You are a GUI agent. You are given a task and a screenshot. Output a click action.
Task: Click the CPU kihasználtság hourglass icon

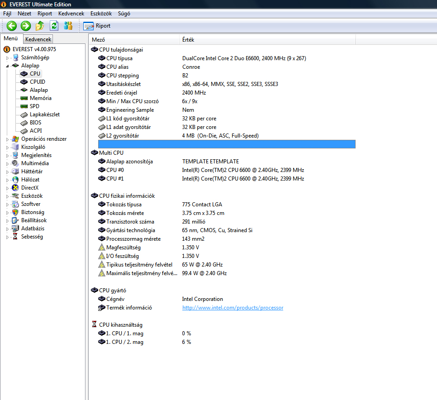(x=94, y=324)
